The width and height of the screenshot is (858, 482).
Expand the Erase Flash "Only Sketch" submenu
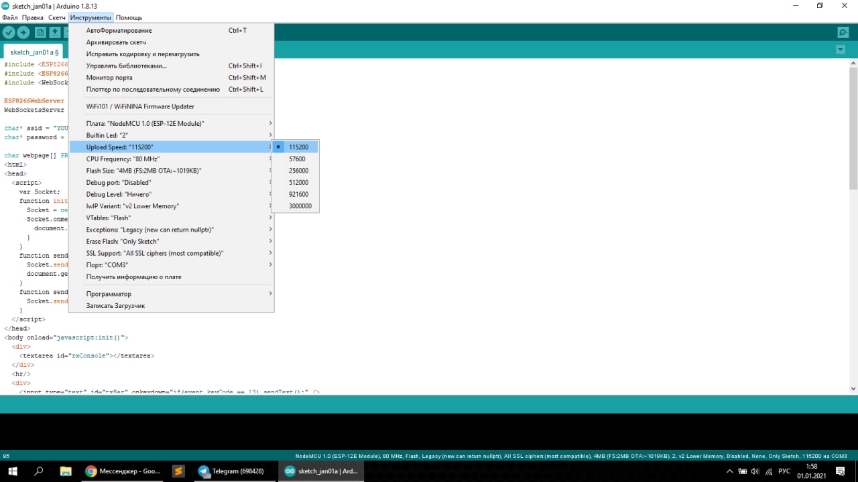pos(172,241)
